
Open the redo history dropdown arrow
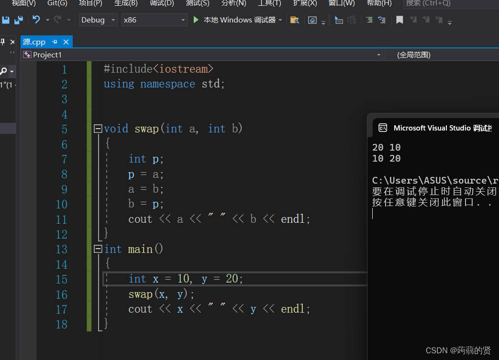[69, 20]
